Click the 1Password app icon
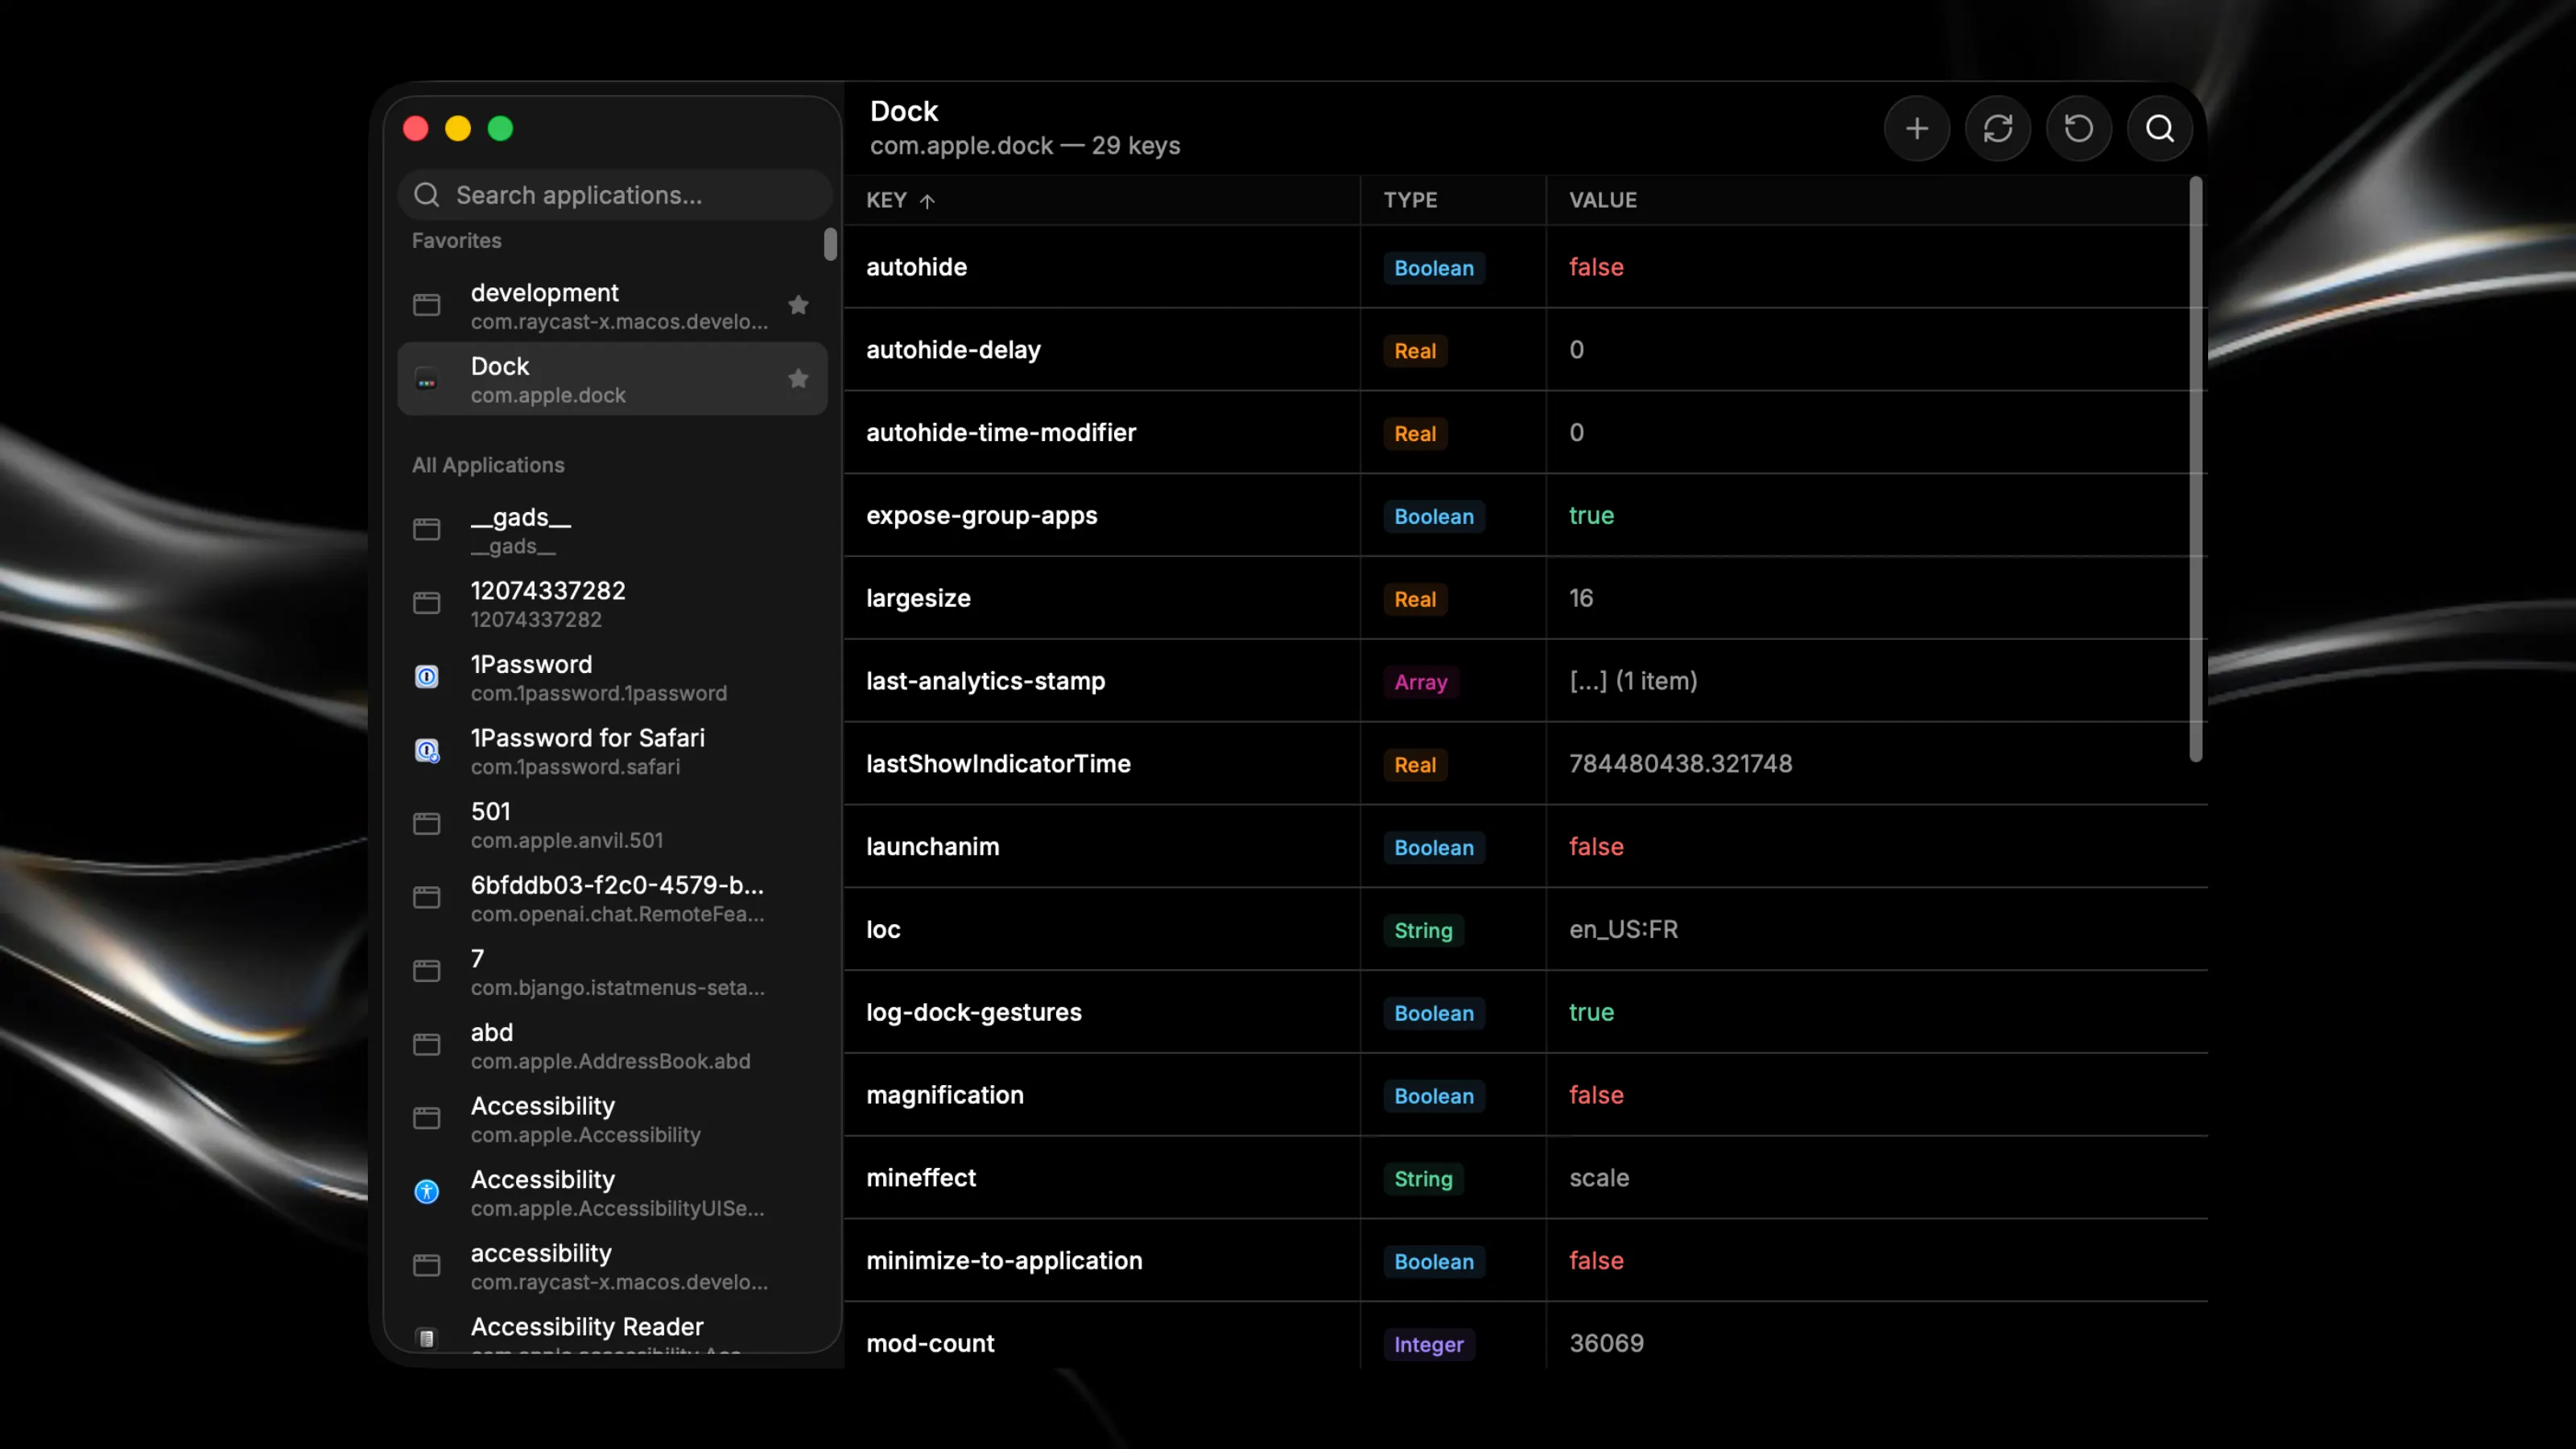The width and height of the screenshot is (2576, 1449). 427,677
